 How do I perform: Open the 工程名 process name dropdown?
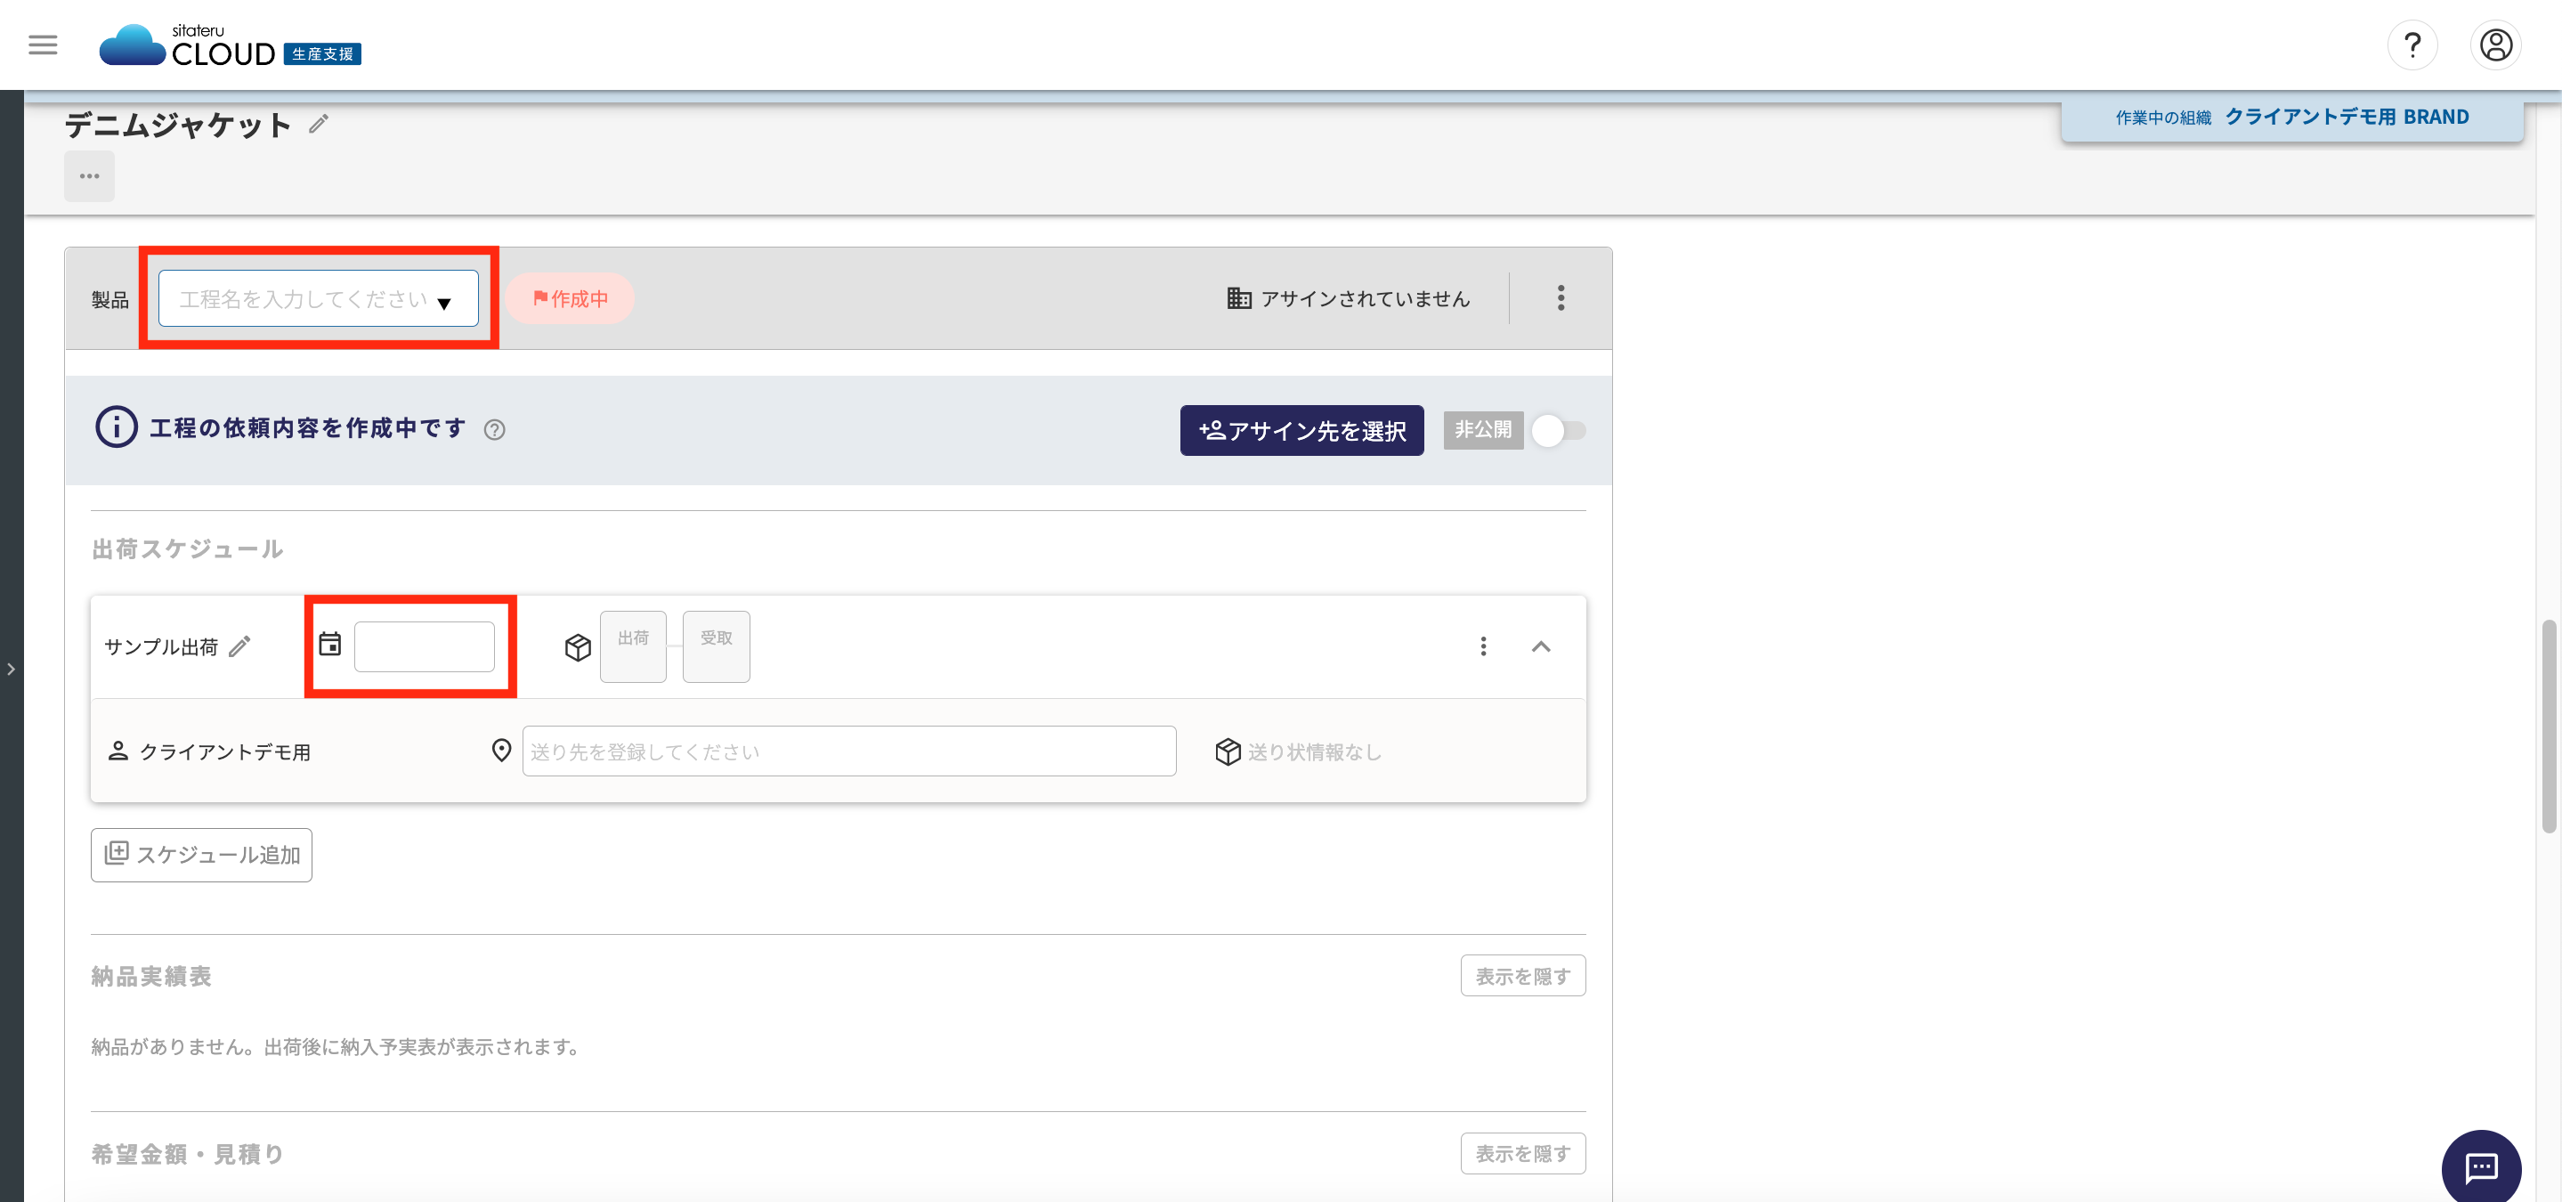coord(319,298)
